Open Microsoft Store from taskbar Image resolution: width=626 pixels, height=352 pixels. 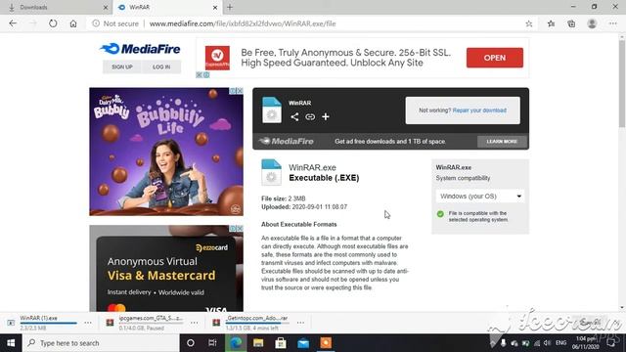click(281, 343)
